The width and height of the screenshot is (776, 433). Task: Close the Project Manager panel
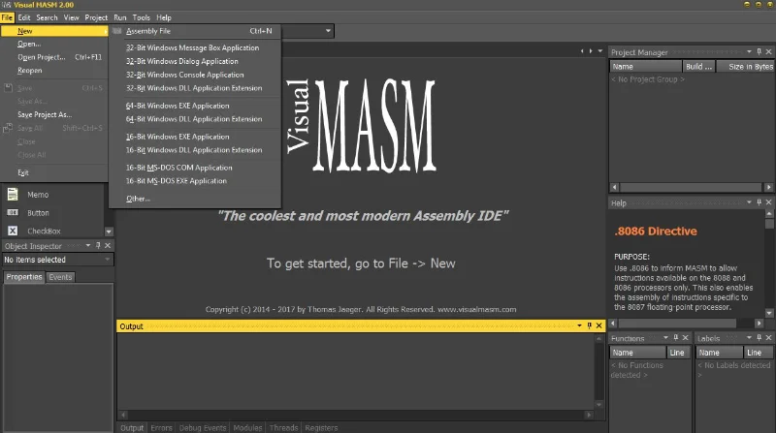[x=768, y=51]
